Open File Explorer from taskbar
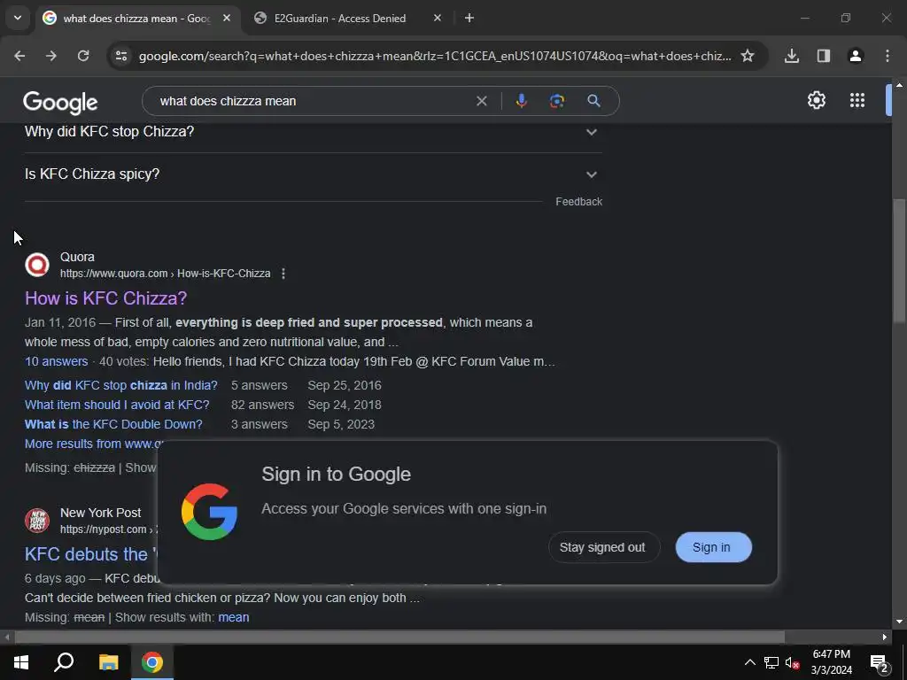The height and width of the screenshot is (680, 907). (108, 662)
